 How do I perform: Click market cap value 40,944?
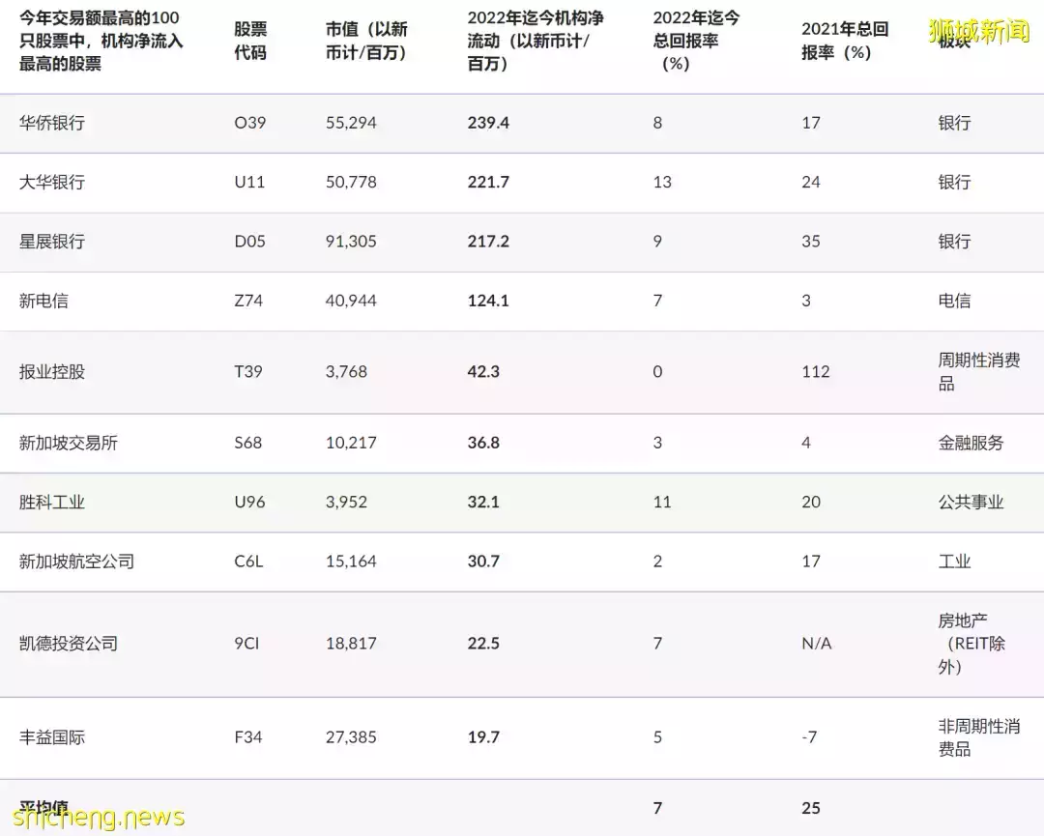[x=351, y=301]
